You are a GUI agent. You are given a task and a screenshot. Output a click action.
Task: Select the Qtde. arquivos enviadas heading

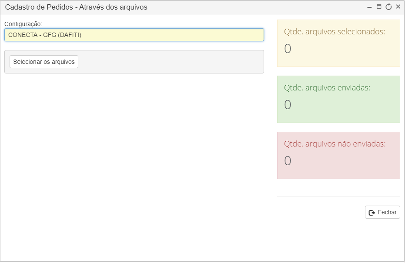tap(327, 88)
